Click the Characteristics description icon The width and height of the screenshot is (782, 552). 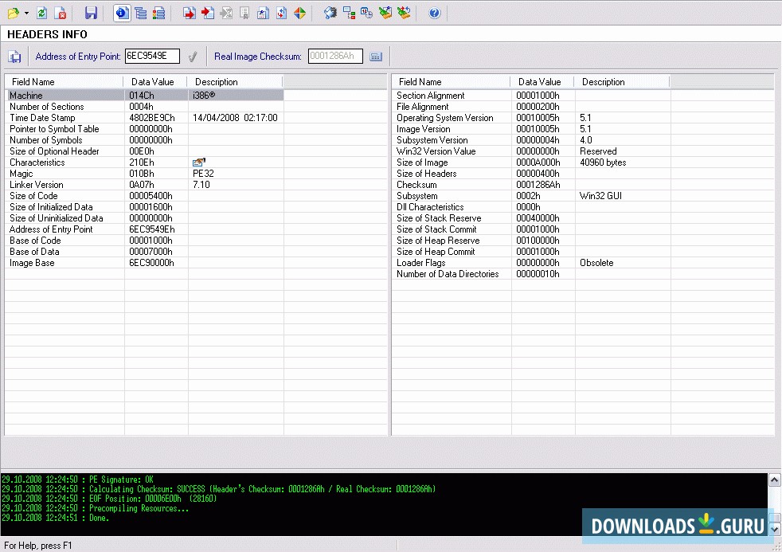198,162
